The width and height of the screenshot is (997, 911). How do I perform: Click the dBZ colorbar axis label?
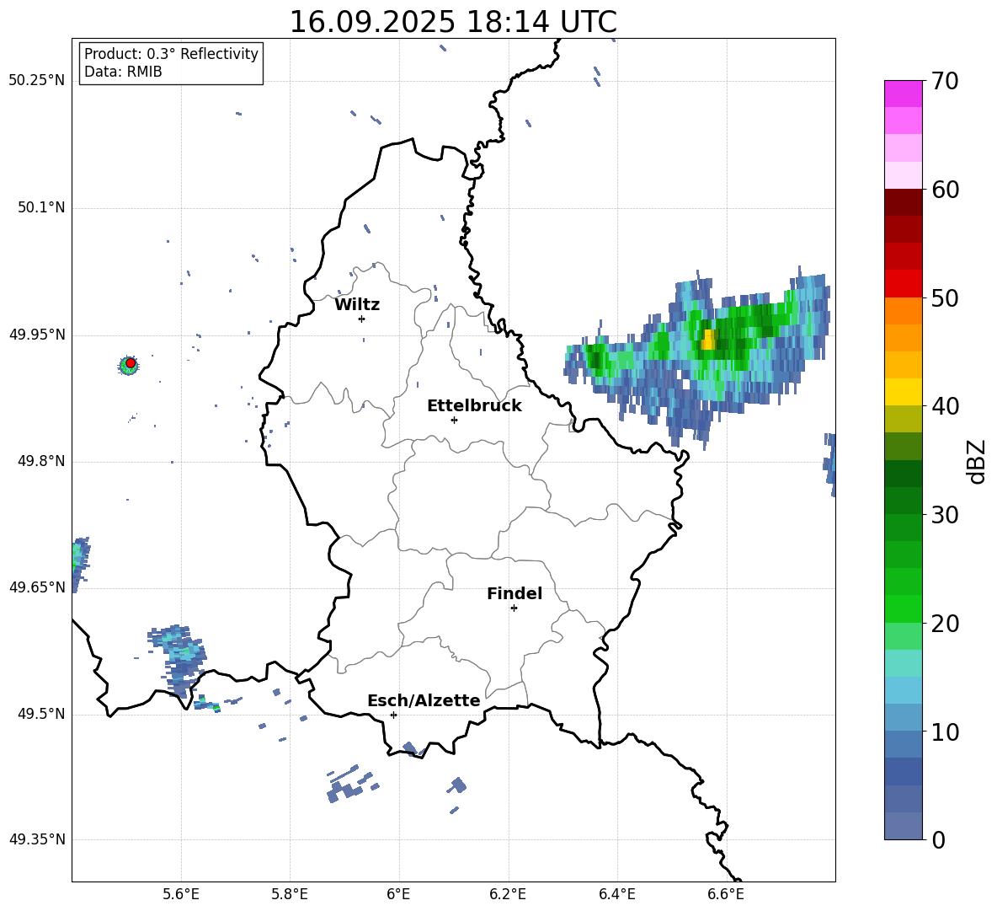click(975, 461)
